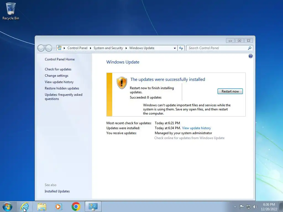283x212 pixels.
Task: Show hidden system tray icons
Action: (235, 207)
